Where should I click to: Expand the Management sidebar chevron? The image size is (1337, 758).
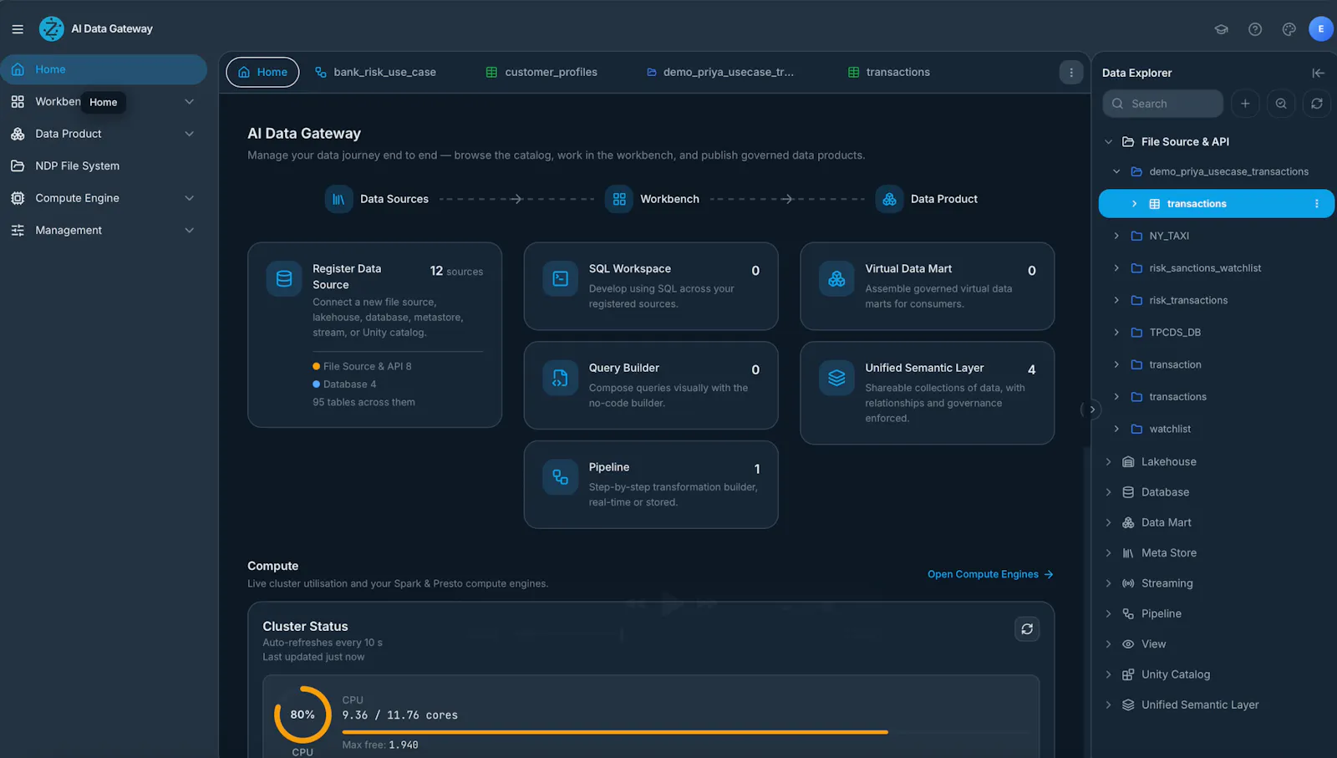[190, 231]
